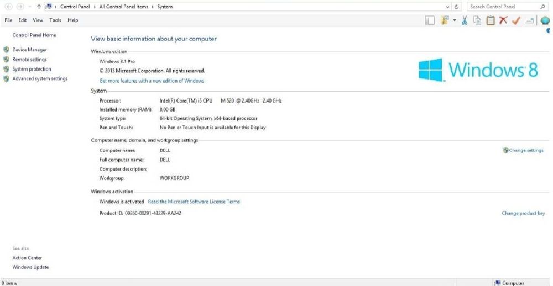Click System in breadcrumb path
Image resolution: width=553 pixels, height=286 pixels.
(x=165, y=7)
